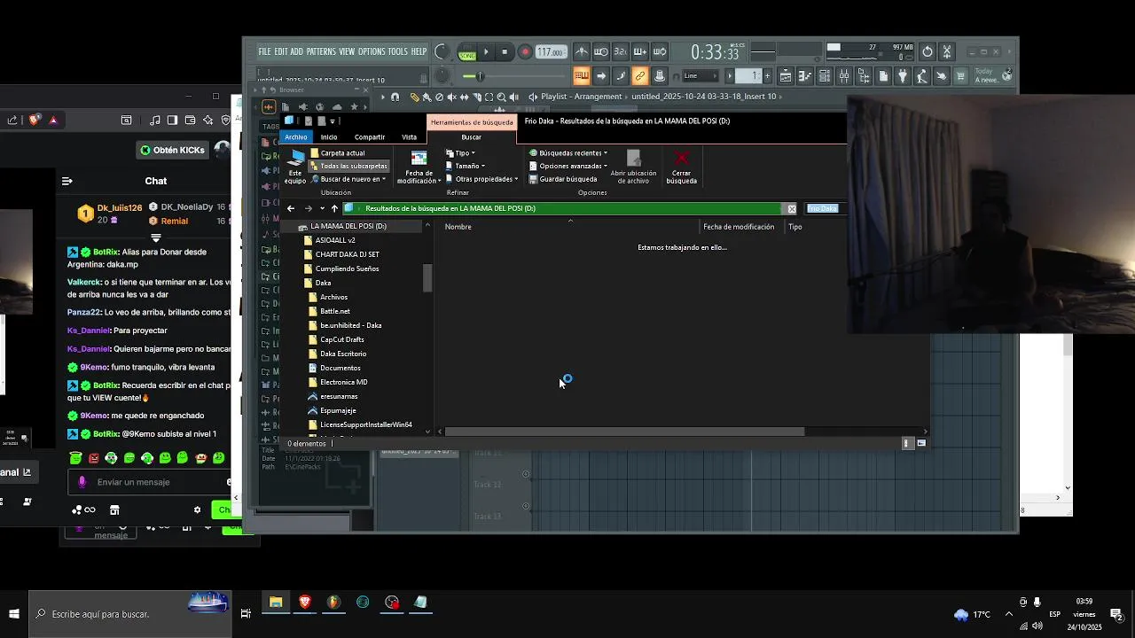Click Explorer back navigation arrow
This screenshot has width=1135, height=638.
click(291, 208)
